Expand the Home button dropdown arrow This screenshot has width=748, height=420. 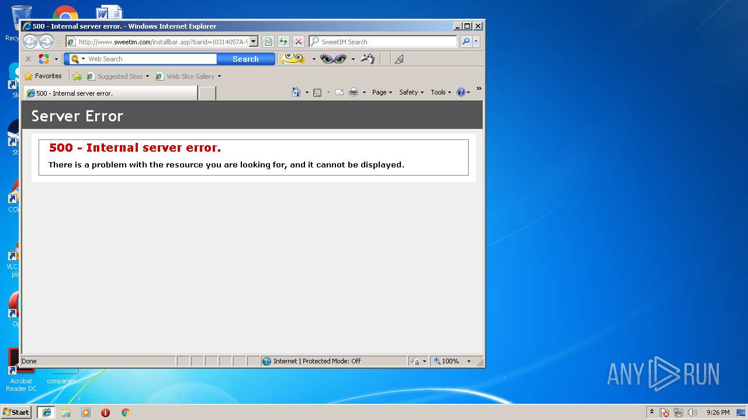point(307,92)
